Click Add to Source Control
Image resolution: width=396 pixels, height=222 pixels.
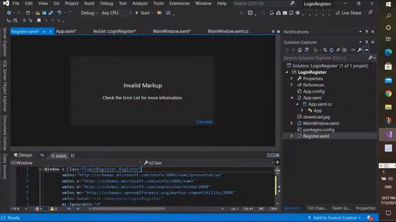point(335,218)
